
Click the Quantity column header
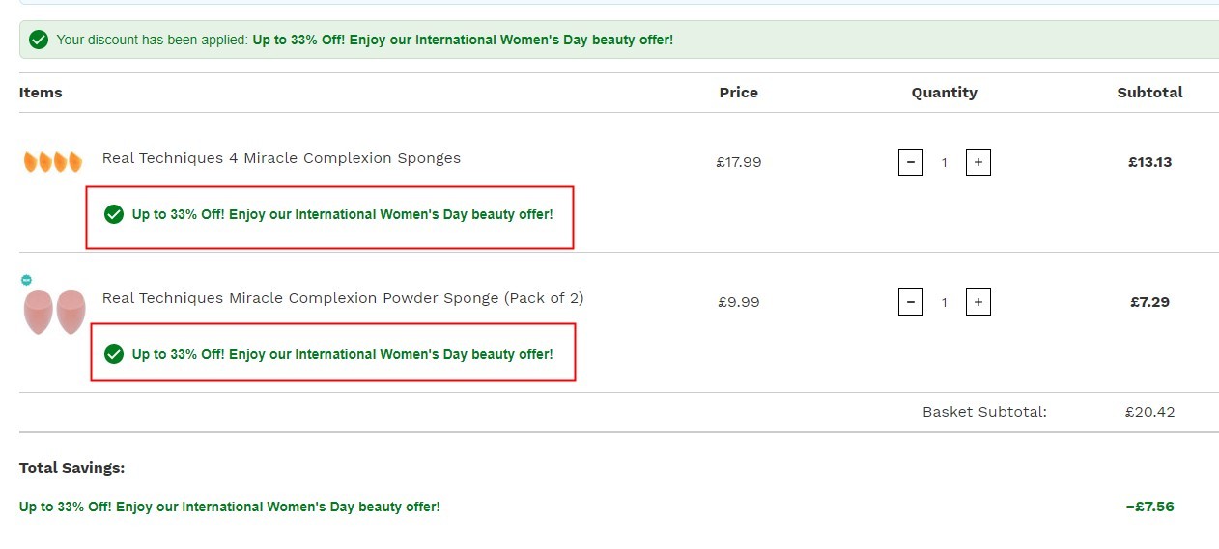pyautogui.click(x=945, y=93)
